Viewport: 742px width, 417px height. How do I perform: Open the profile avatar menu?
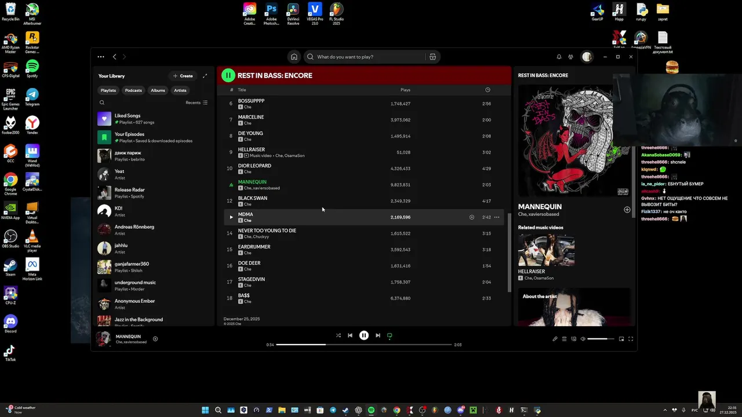click(587, 57)
